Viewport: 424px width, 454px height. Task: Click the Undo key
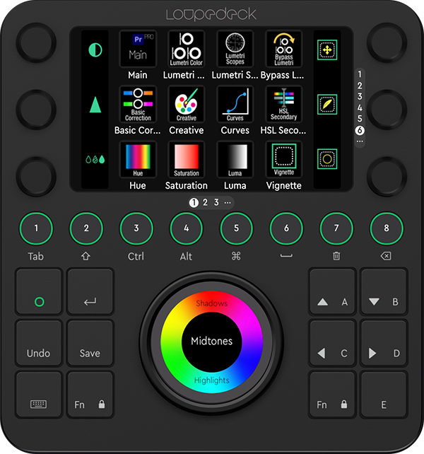tap(39, 343)
